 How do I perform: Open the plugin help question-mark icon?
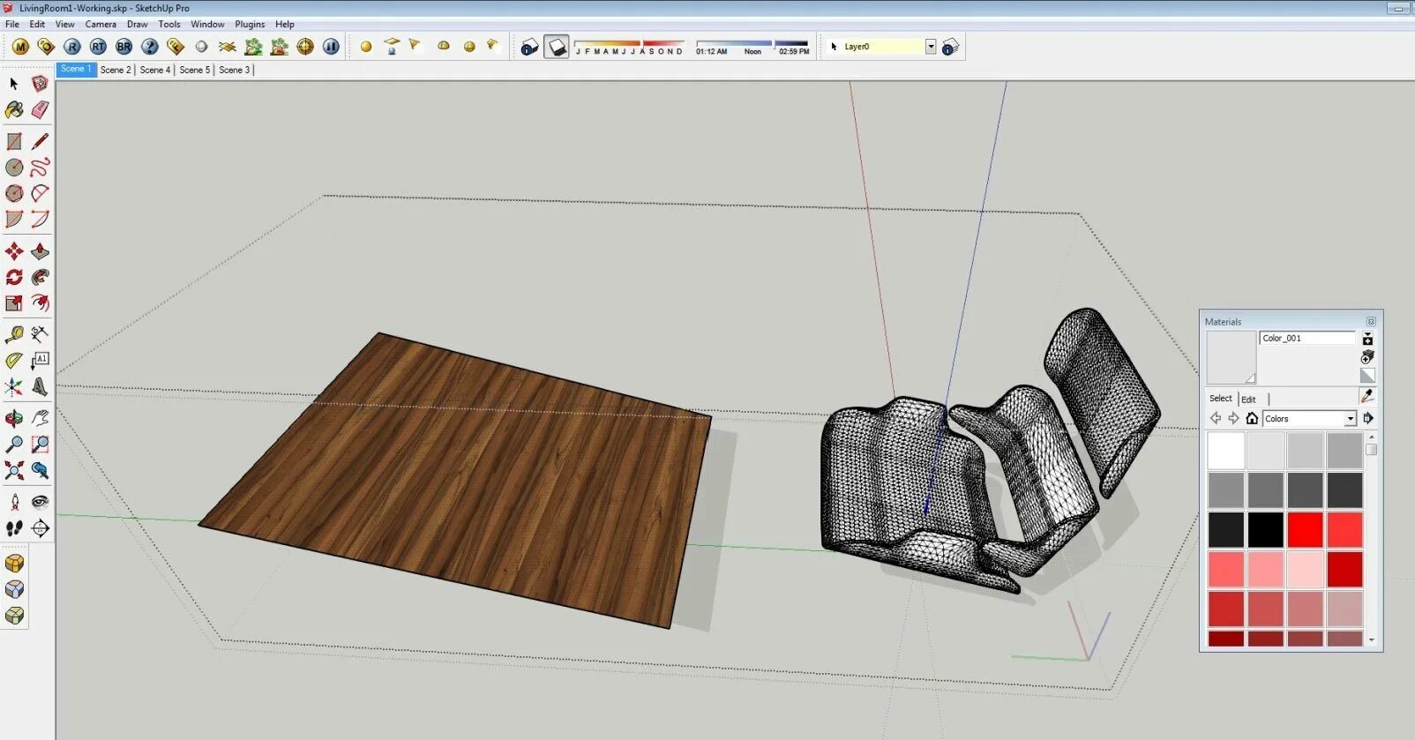pyautogui.click(x=150, y=47)
